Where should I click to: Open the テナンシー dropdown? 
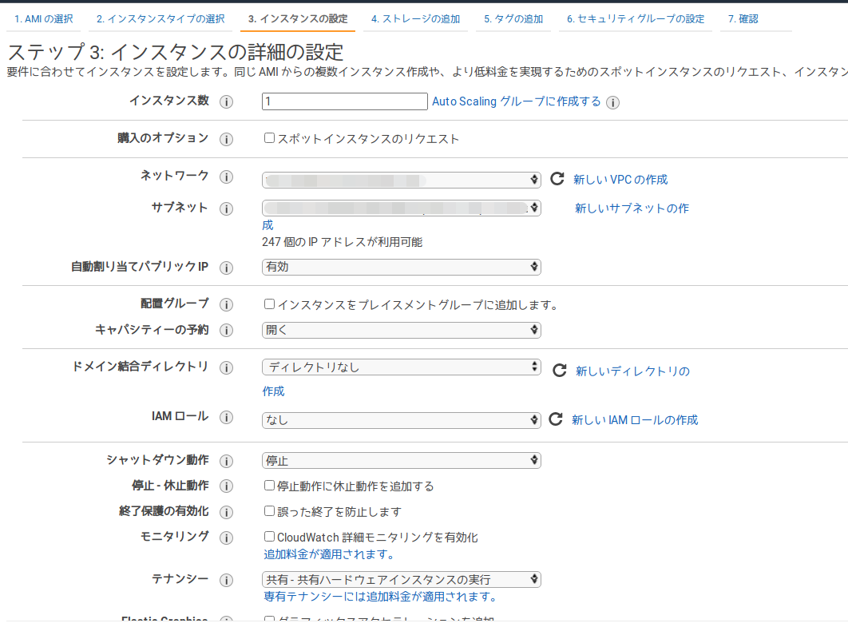click(401, 578)
